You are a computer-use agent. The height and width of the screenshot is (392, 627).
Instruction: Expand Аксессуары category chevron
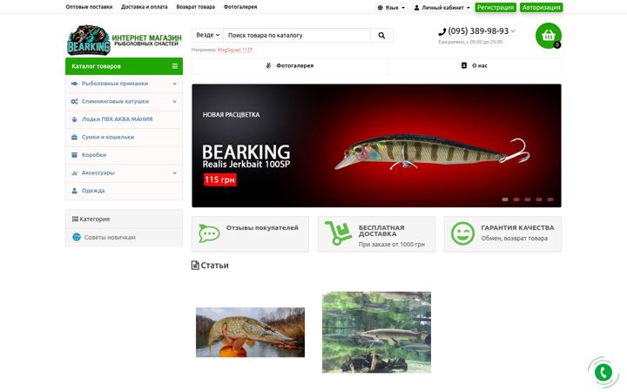coord(175,172)
